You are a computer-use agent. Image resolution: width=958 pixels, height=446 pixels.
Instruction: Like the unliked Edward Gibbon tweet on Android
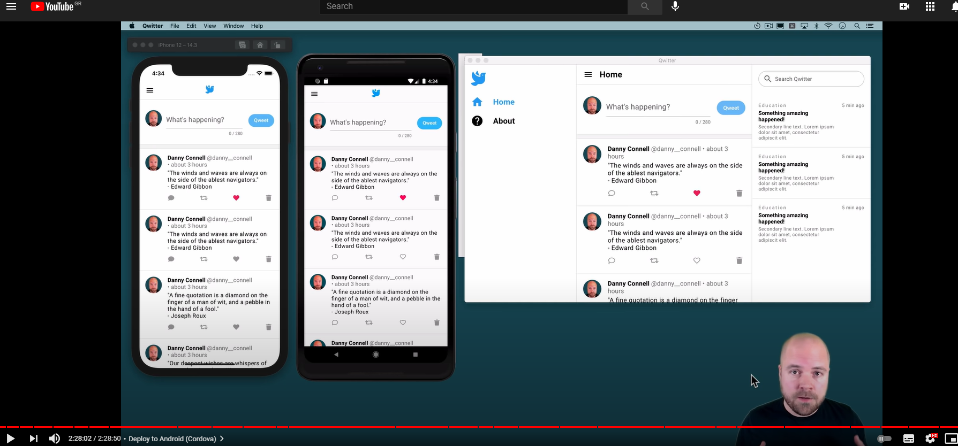pyautogui.click(x=403, y=257)
